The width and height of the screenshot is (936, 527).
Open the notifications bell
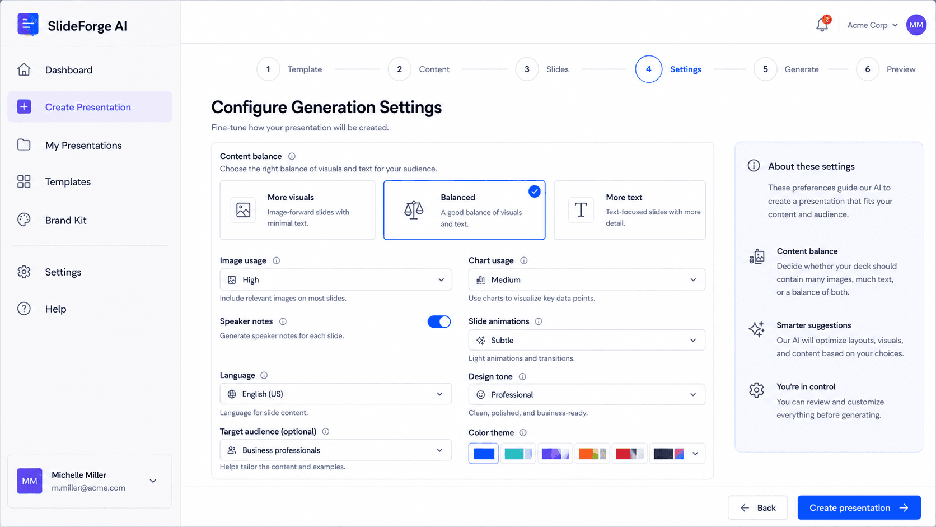822,25
